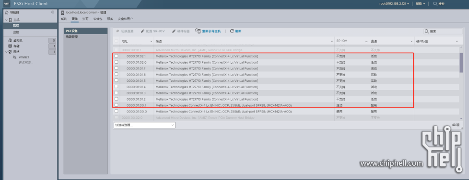The height and width of the screenshot is (180, 469).
Task: Open the root@192.168.2.121 user dropdown
Action: tap(394, 3)
